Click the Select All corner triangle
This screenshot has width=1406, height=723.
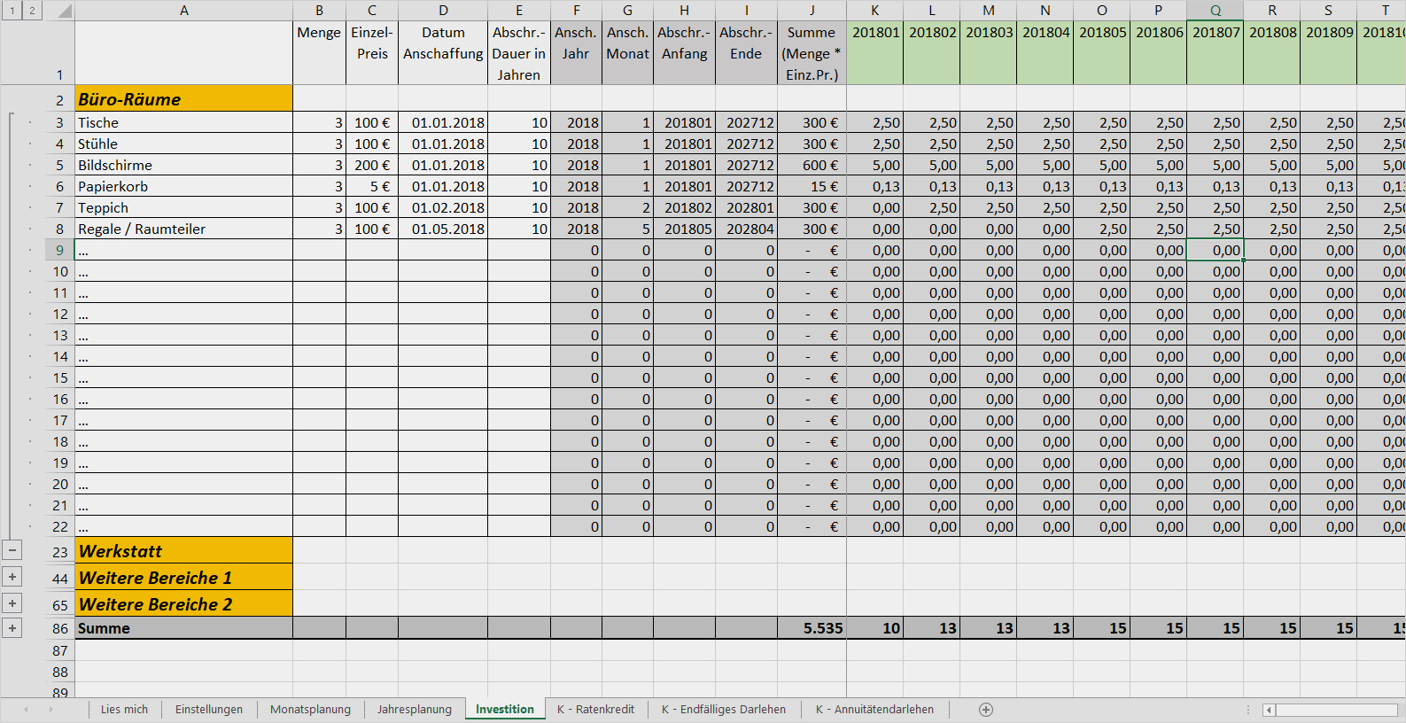[64, 11]
